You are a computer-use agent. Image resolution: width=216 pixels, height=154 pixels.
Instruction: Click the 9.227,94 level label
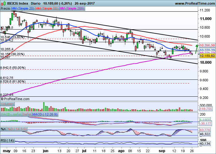7,95
